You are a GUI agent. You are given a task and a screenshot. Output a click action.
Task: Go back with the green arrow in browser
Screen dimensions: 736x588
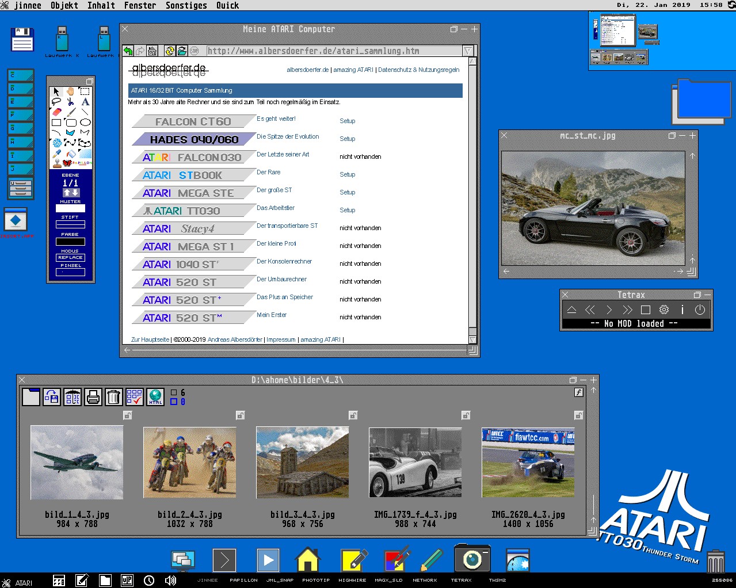(x=128, y=51)
